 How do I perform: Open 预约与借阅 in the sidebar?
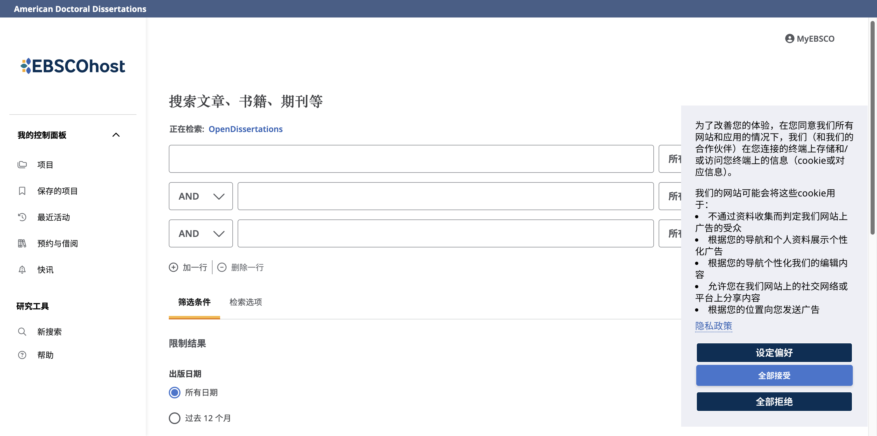click(x=57, y=243)
